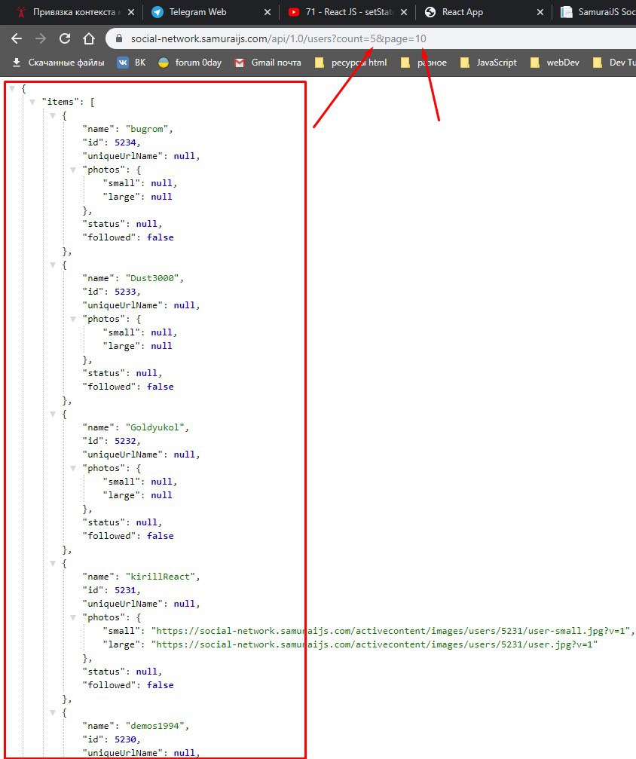The width and height of the screenshot is (636, 759).
Task: Click the id value 5232
Action: coord(125,440)
